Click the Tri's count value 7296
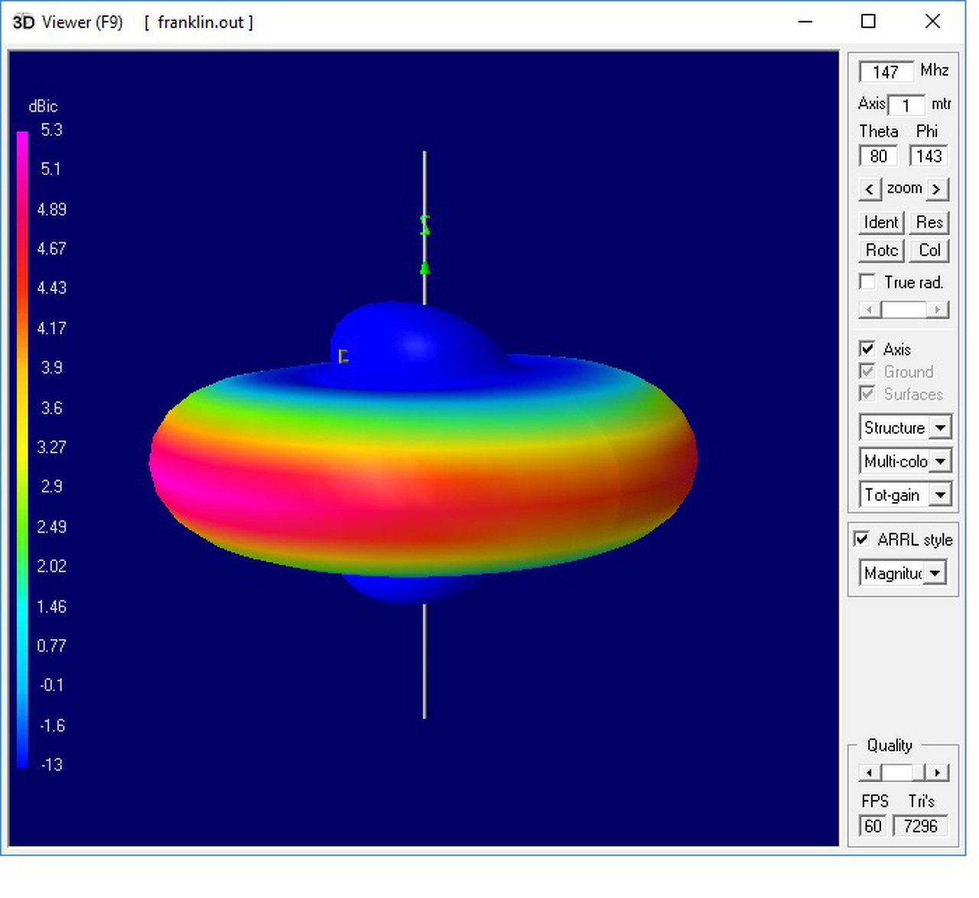 pyautogui.click(x=920, y=826)
